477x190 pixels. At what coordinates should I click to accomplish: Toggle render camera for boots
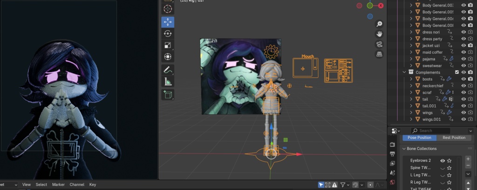(x=470, y=79)
